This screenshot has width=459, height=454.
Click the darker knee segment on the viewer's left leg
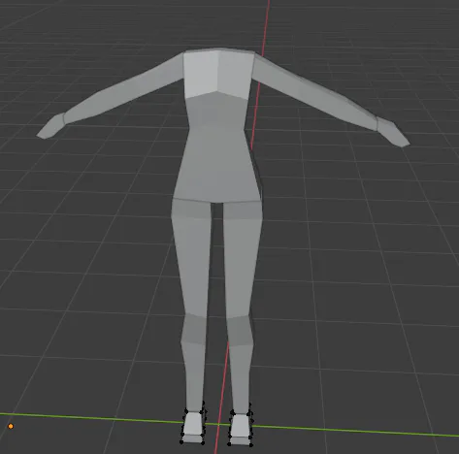(x=193, y=328)
